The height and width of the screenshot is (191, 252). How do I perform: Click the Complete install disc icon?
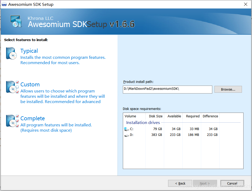(x=12, y=121)
